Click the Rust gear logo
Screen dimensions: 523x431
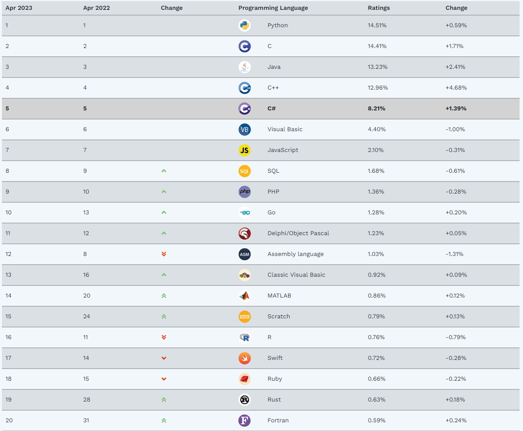pyautogui.click(x=244, y=400)
